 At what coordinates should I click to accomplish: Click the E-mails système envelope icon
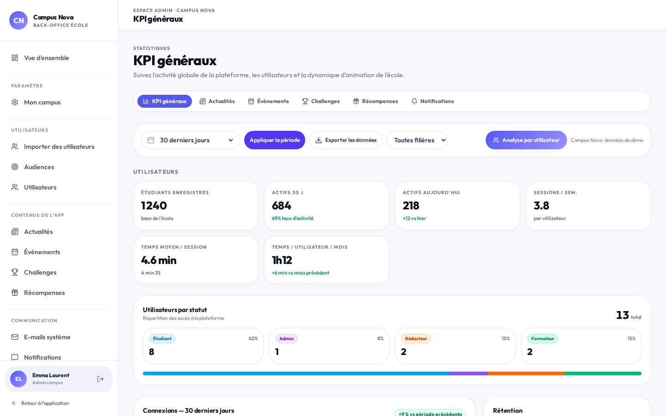(15, 337)
